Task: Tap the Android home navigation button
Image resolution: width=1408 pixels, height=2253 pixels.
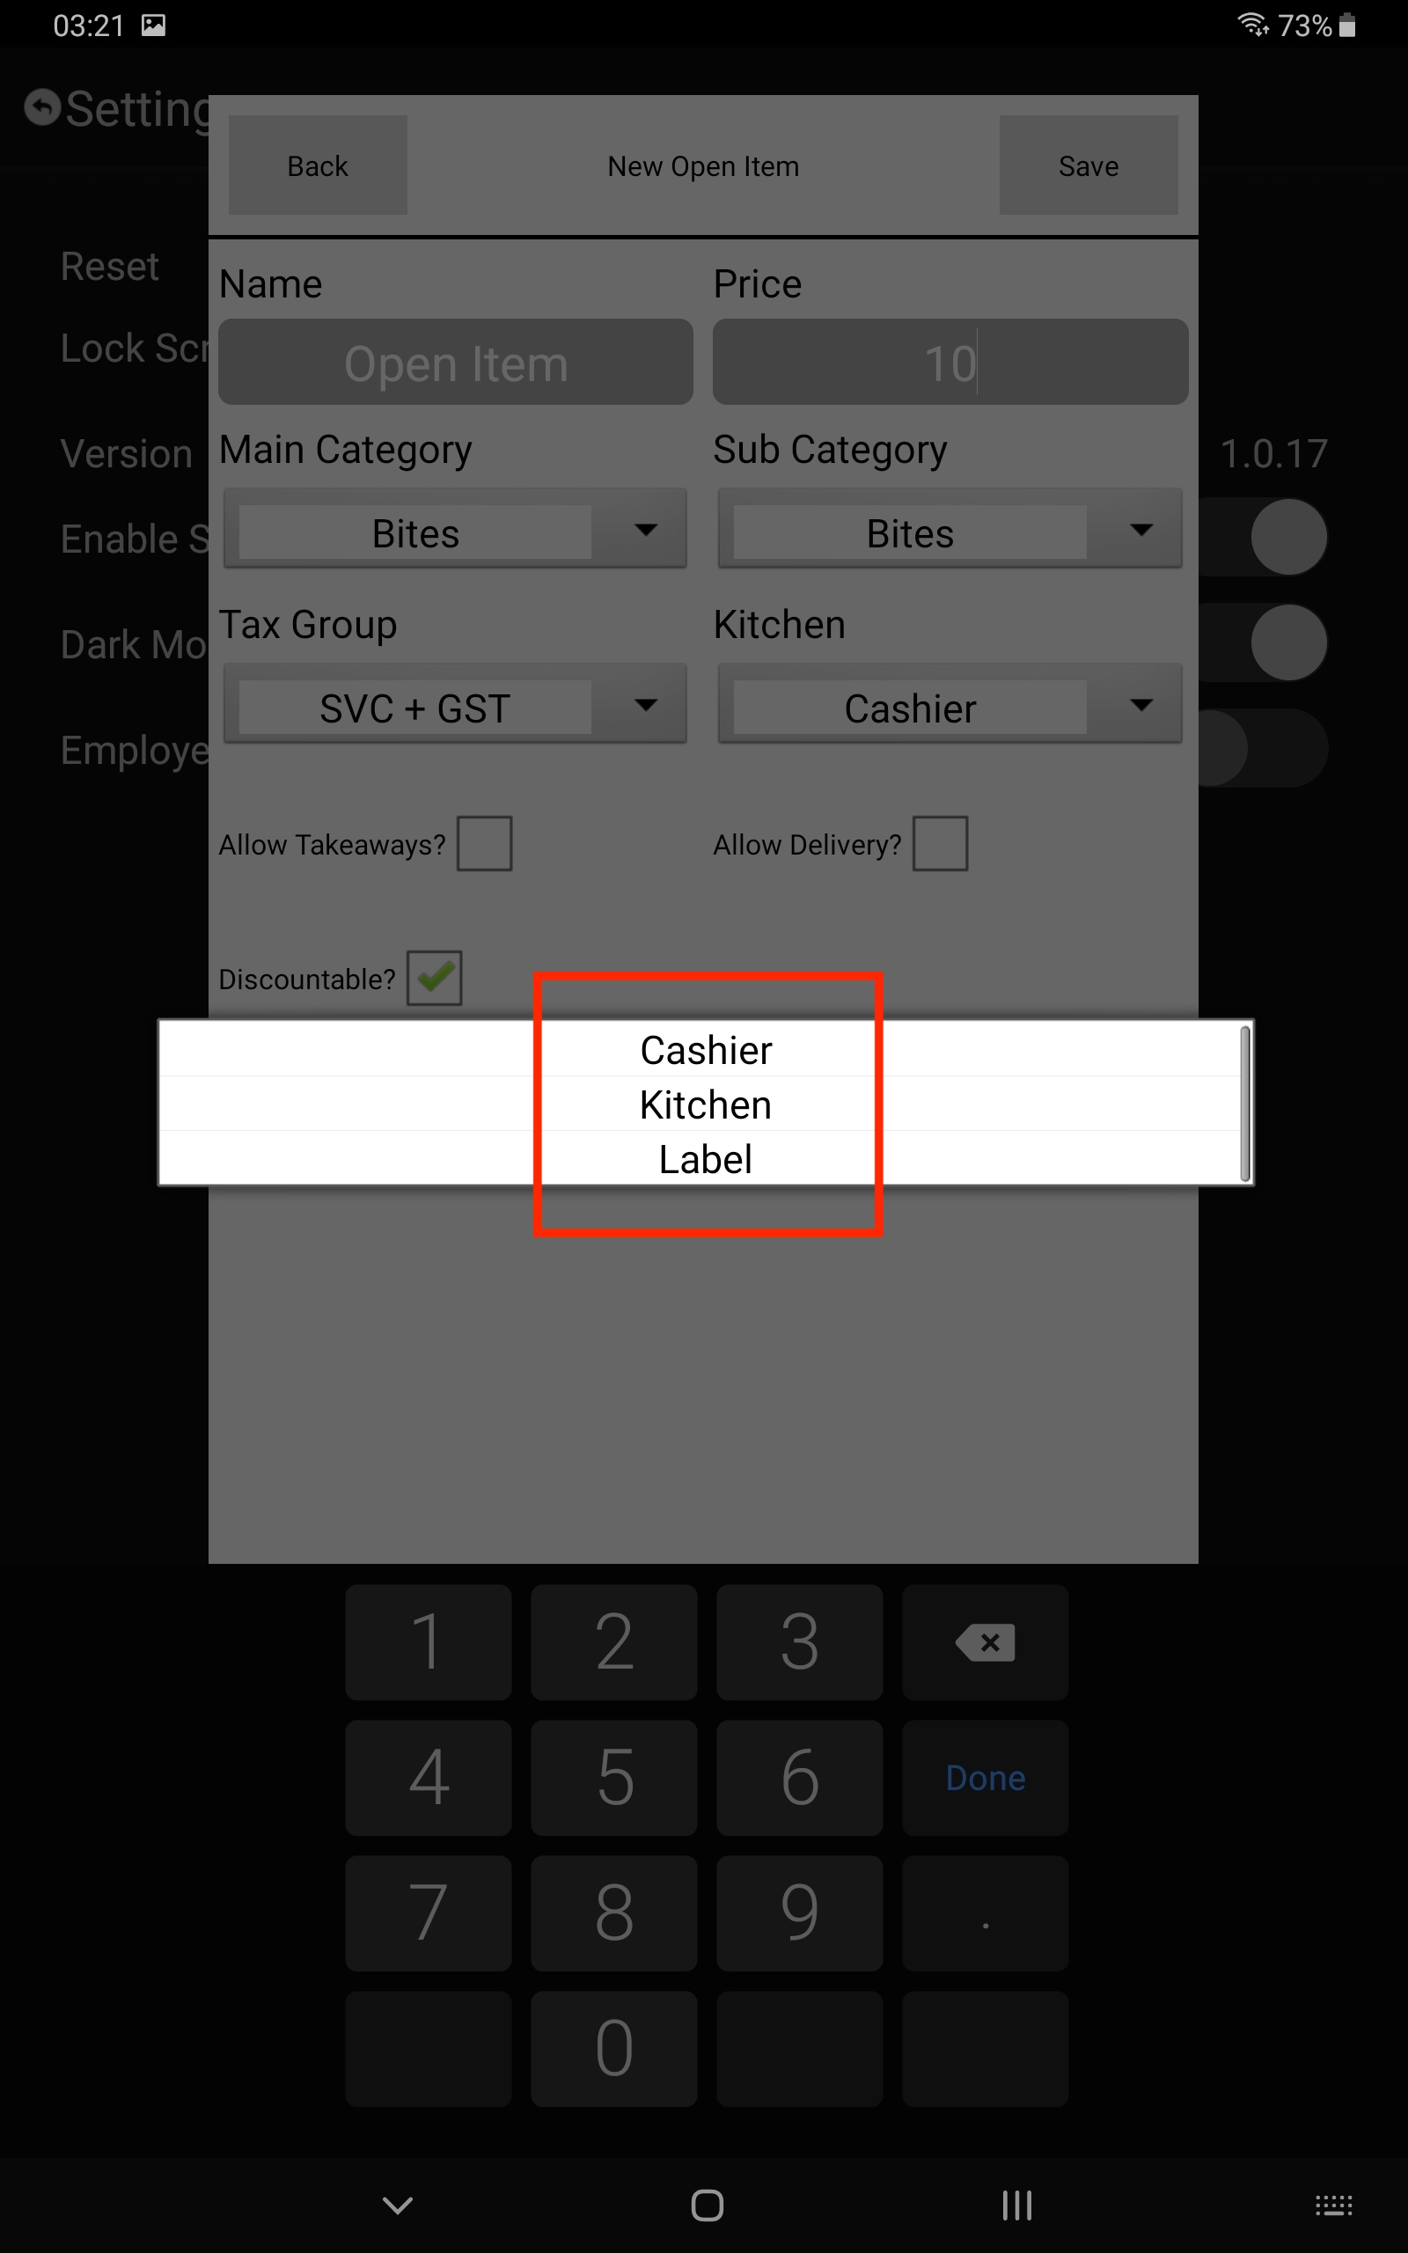Action: click(707, 2205)
